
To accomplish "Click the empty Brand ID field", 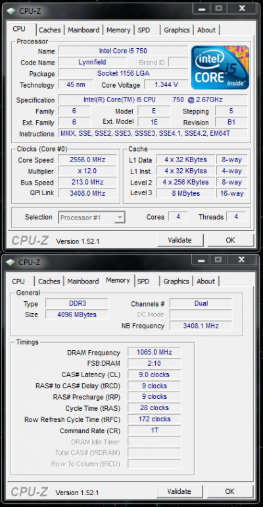I will (178, 62).
